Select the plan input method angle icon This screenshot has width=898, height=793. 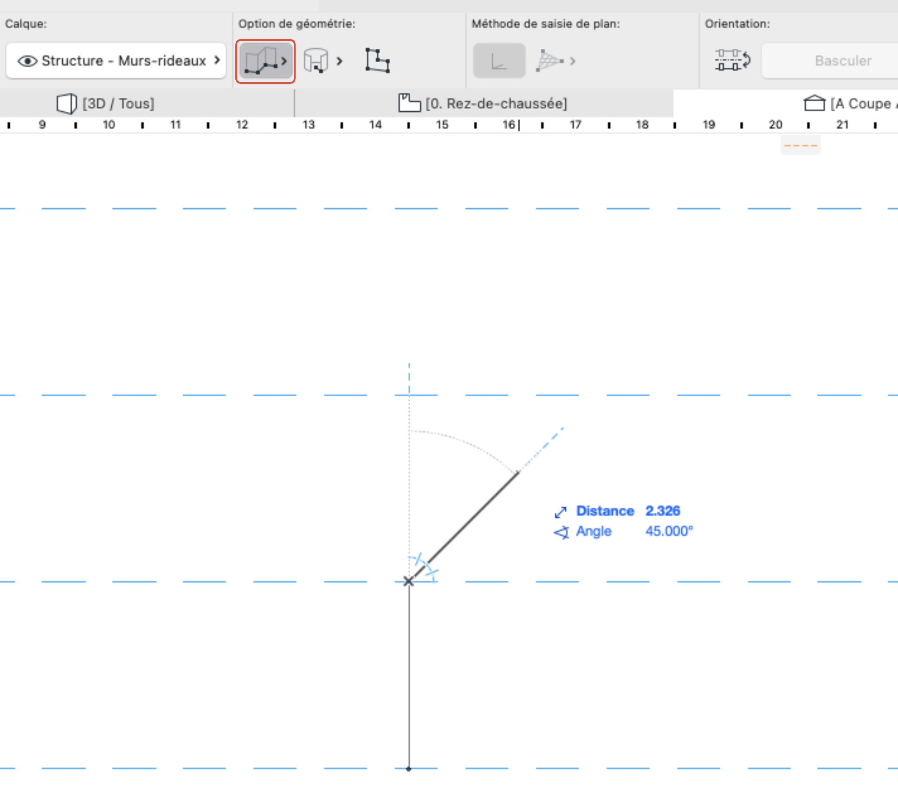499,61
